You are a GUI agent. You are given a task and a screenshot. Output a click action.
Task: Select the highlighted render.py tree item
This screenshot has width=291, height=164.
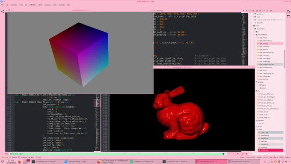point(270,150)
